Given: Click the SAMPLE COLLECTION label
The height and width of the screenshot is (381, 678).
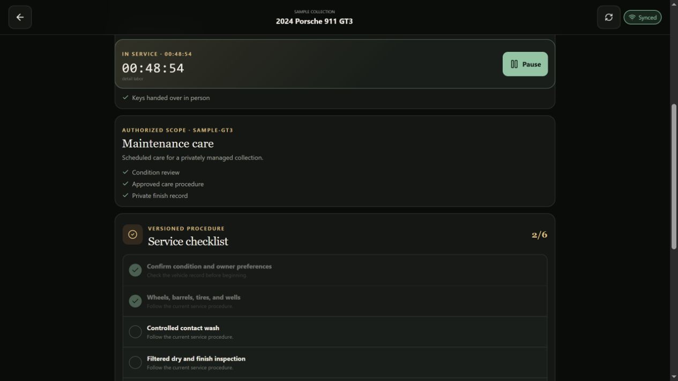Looking at the screenshot, I should pos(314,12).
